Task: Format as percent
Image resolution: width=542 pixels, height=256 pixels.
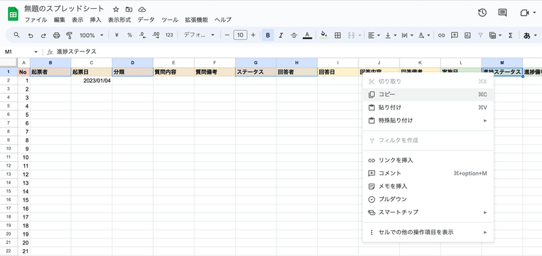Action: (x=129, y=35)
